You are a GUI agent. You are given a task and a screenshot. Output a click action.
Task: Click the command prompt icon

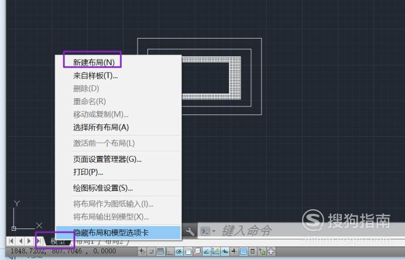[205, 231]
